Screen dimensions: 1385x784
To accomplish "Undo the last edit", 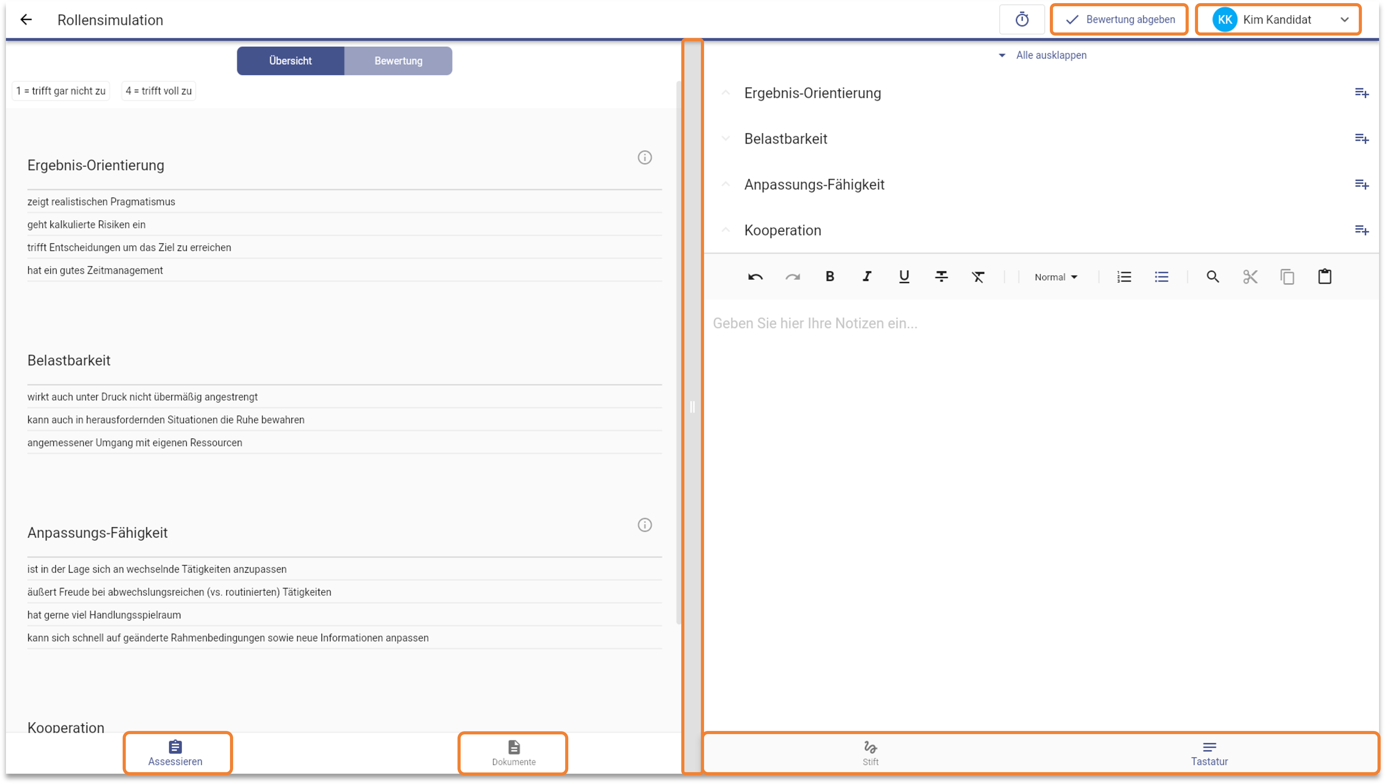I will coord(755,277).
